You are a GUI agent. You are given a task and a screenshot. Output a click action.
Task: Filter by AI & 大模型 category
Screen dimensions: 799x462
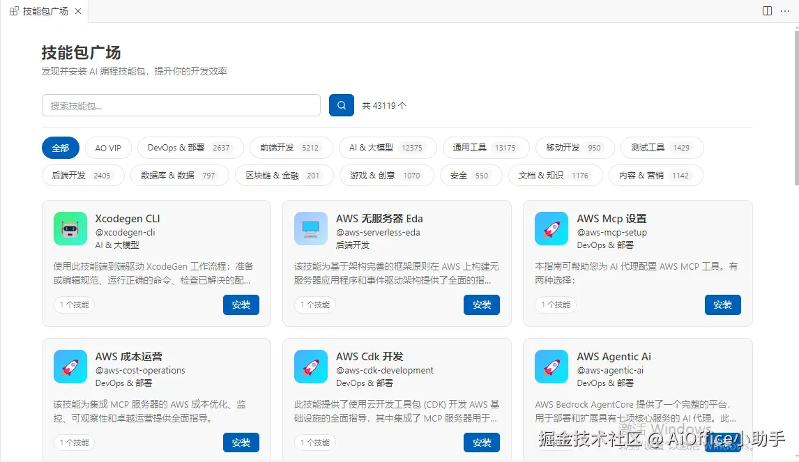[387, 148]
